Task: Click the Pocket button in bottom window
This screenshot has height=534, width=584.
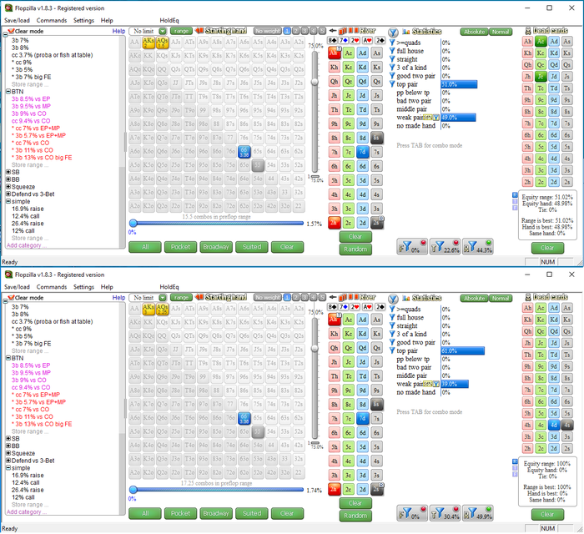Action: (180, 513)
